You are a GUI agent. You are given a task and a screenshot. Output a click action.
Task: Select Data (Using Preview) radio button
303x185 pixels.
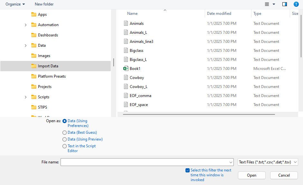point(64,139)
